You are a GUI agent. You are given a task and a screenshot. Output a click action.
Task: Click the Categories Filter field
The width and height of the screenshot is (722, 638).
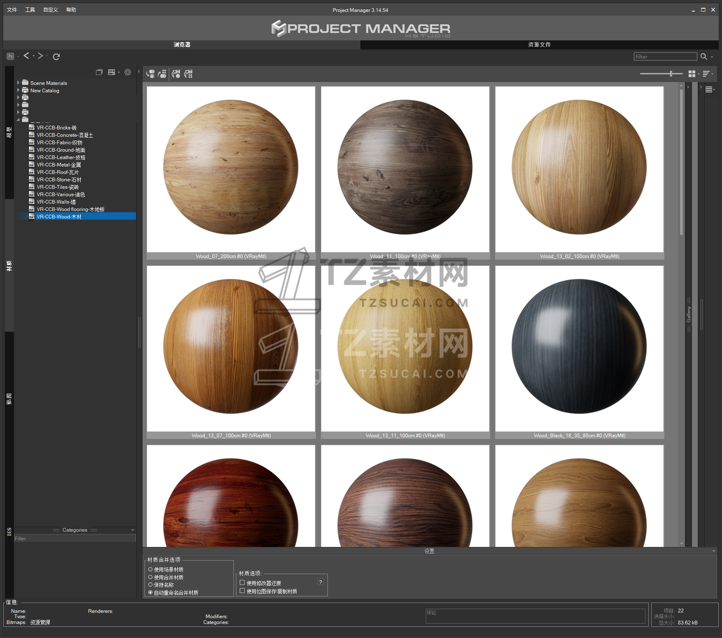coord(75,538)
